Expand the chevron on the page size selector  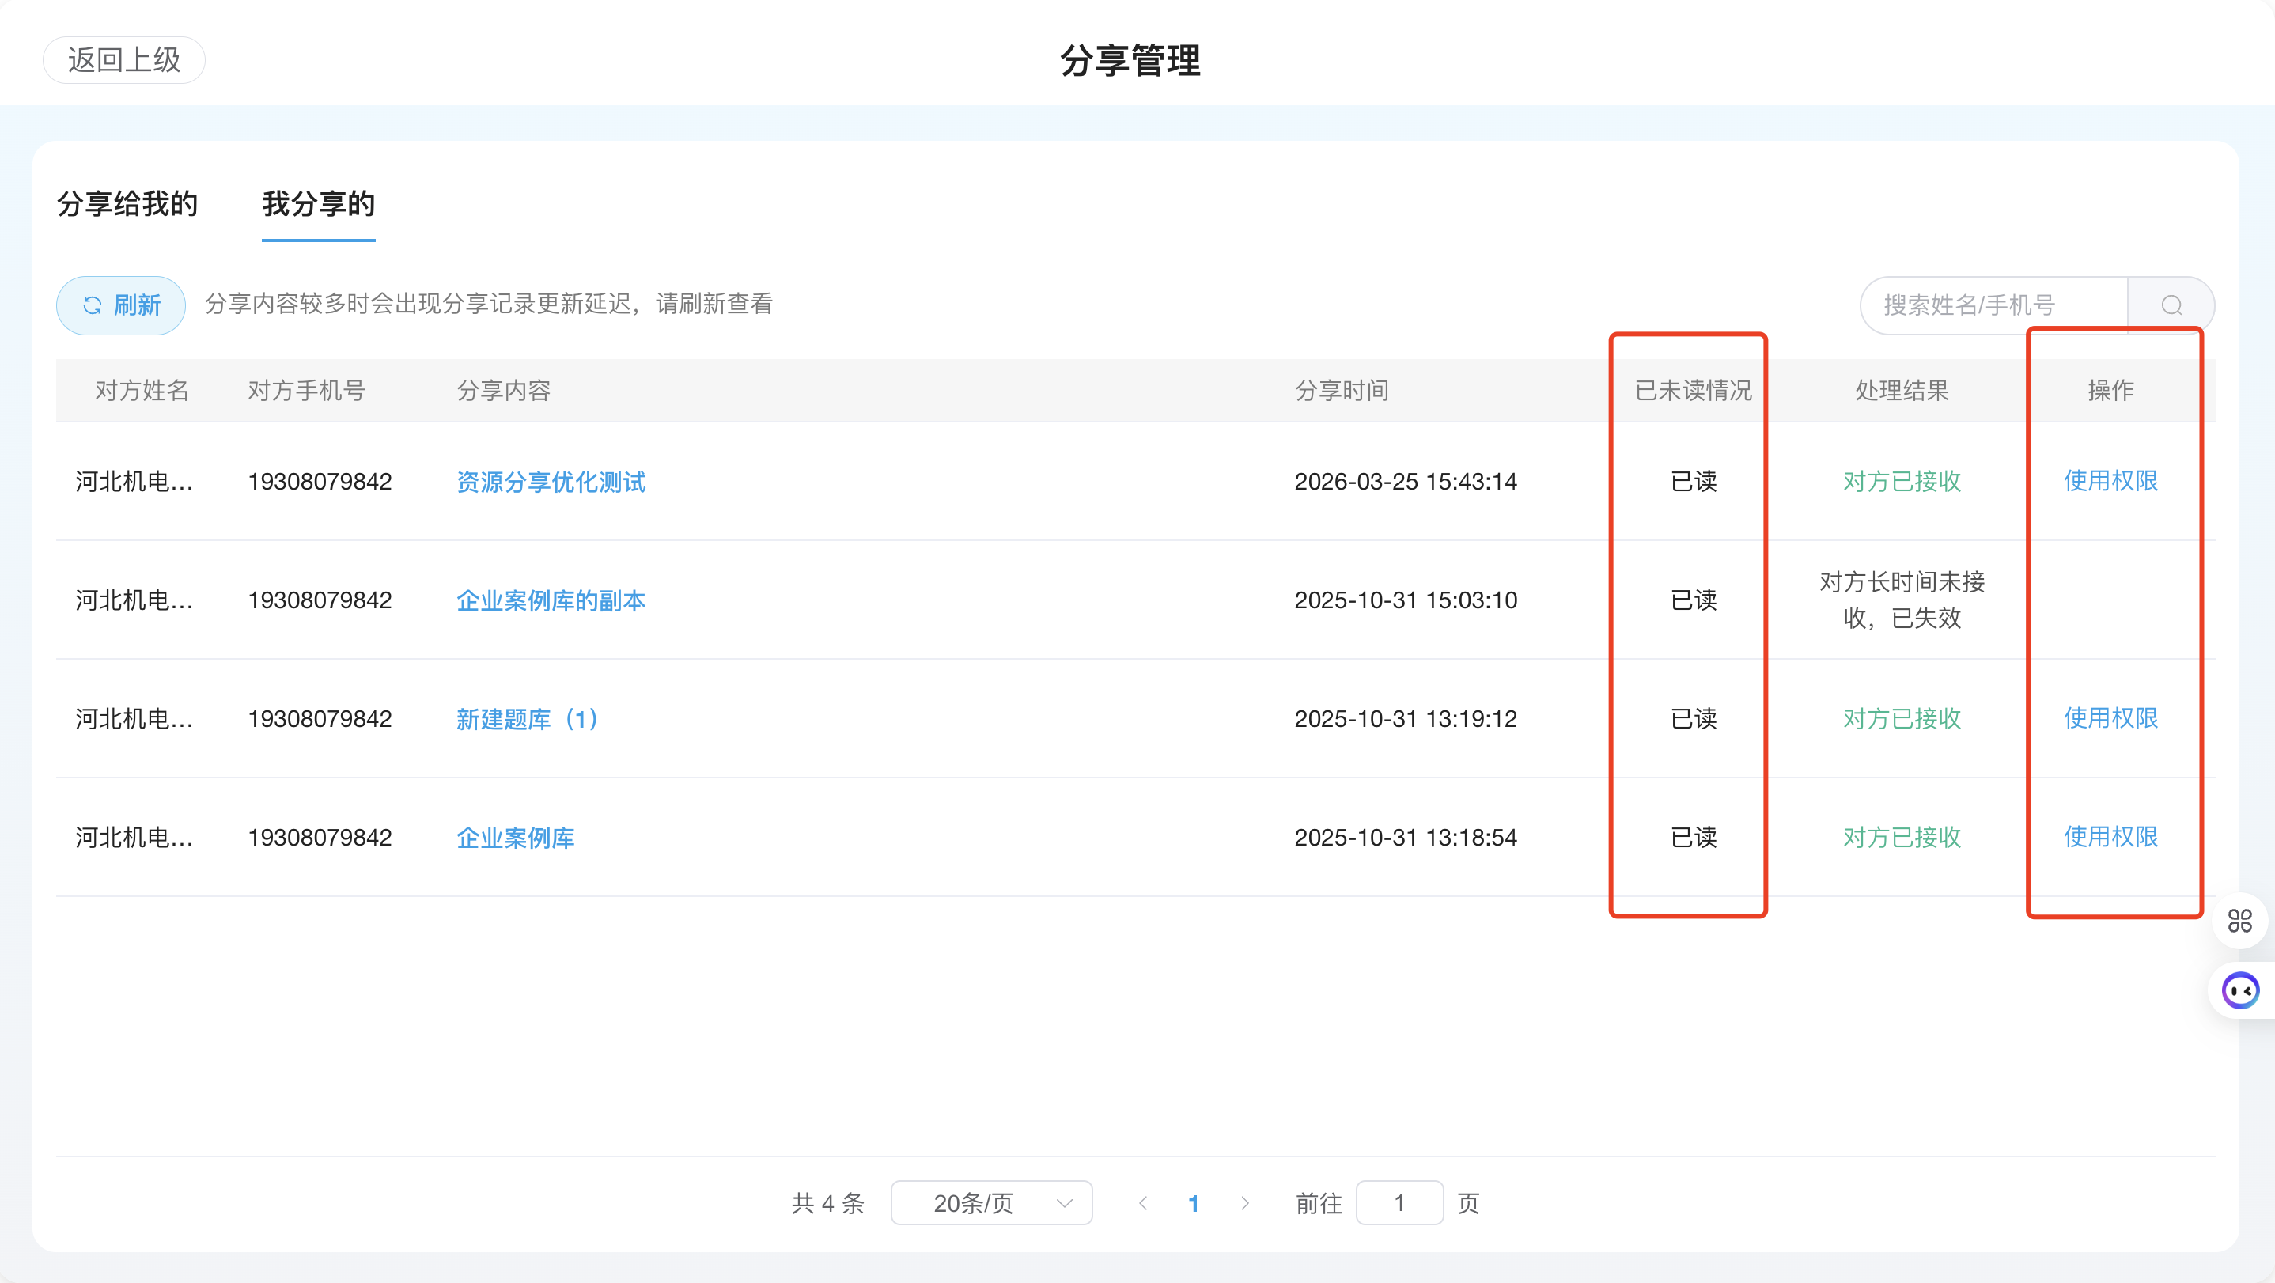[1065, 1202]
